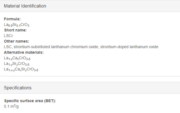Select the Formula label
Screen dimensions: 180x113
point(12,19)
